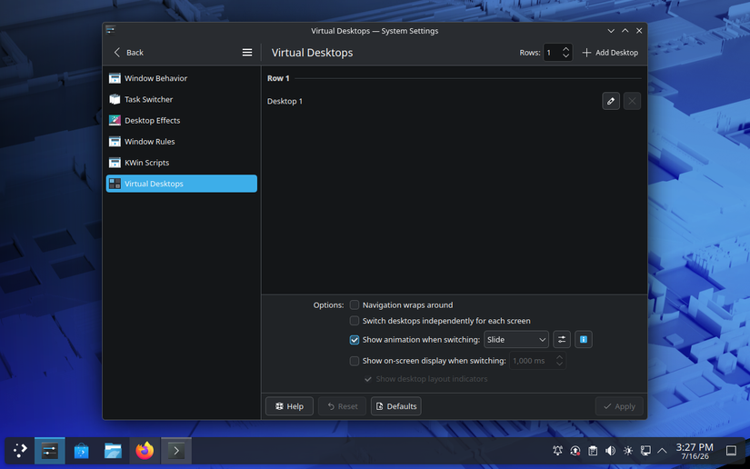Click window menu icon in the title bar corner
The width and height of the screenshot is (750, 469).
[111, 30]
